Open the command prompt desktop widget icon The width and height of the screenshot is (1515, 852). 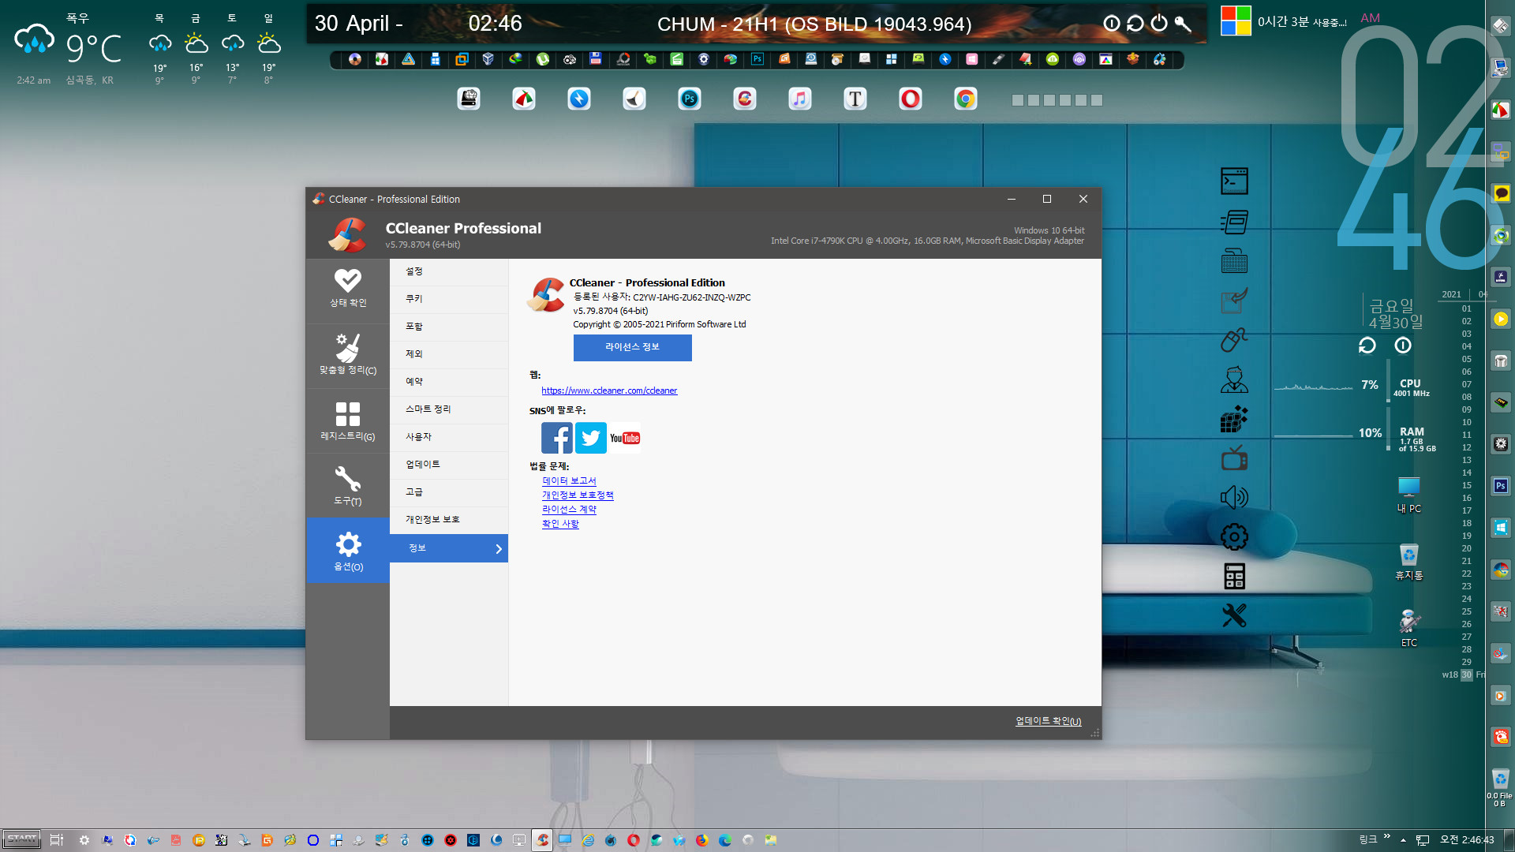(1234, 181)
